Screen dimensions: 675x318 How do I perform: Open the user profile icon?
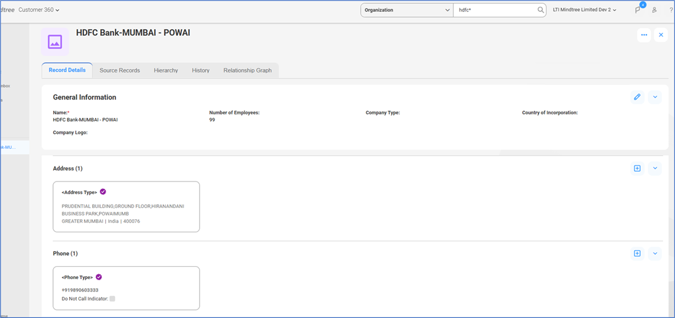coord(654,10)
